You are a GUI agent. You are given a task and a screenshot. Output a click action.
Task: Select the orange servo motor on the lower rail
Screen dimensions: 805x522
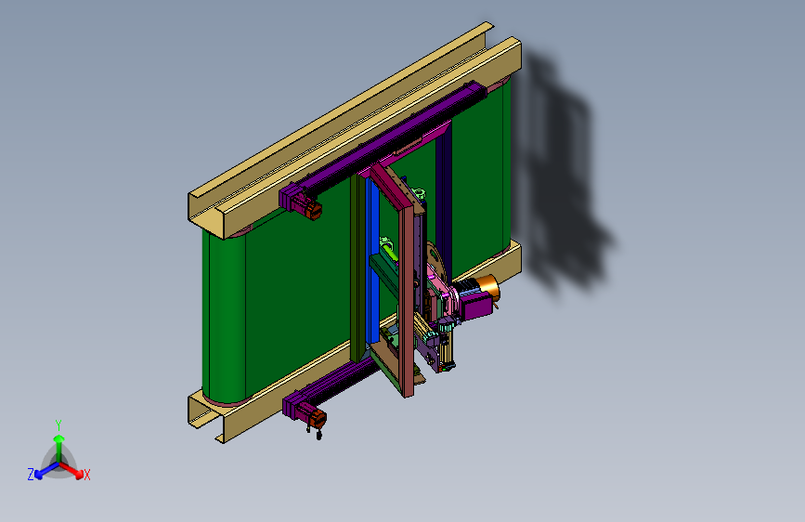[317, 418]
